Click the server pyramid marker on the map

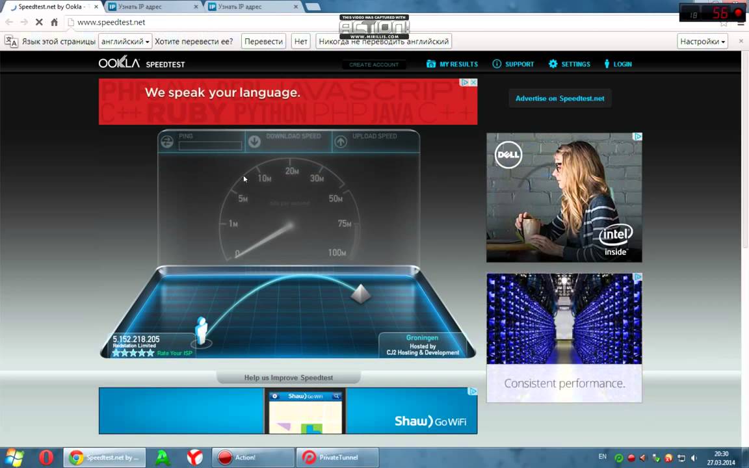click(361, 294)
